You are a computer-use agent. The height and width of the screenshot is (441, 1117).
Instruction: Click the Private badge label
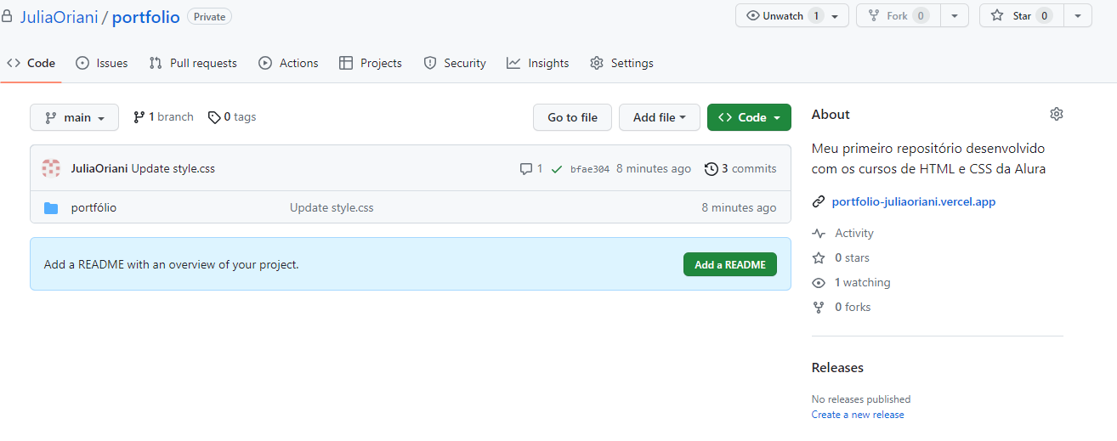(209, 16)
